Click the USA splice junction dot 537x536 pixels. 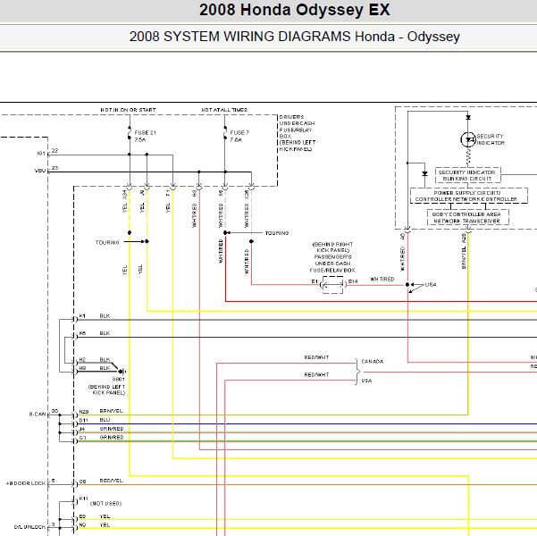coord(407,285)
